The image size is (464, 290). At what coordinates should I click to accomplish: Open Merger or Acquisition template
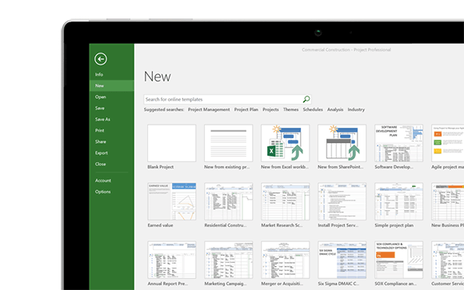(286, 260)
